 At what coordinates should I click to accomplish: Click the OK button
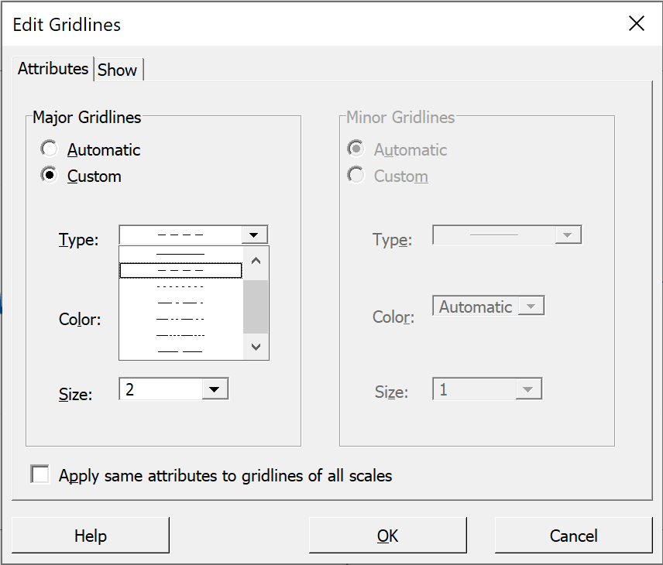pyautogui.click(x=388, y=536)
